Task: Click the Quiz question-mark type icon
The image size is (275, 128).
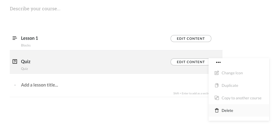Action: tap(15, 61)
